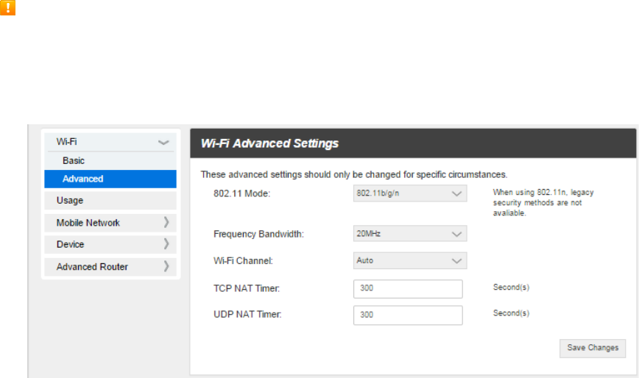Open the Usage menu item
The height and width of the screenshot is (378, 639).
(110, 201)
